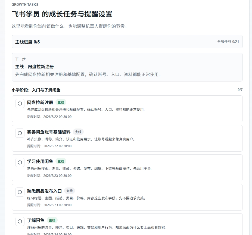Click the 小学阶段：入门与了解闲鱼 section heading
This screenshot has width=252, height=235.
[36, 90]
